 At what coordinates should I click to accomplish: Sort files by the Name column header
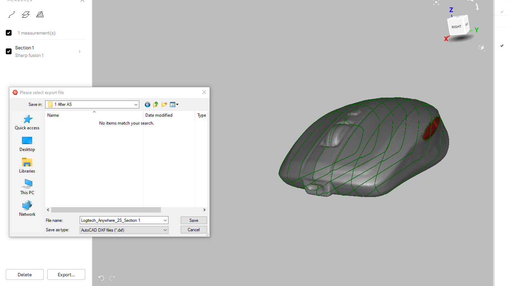(94, 115)
